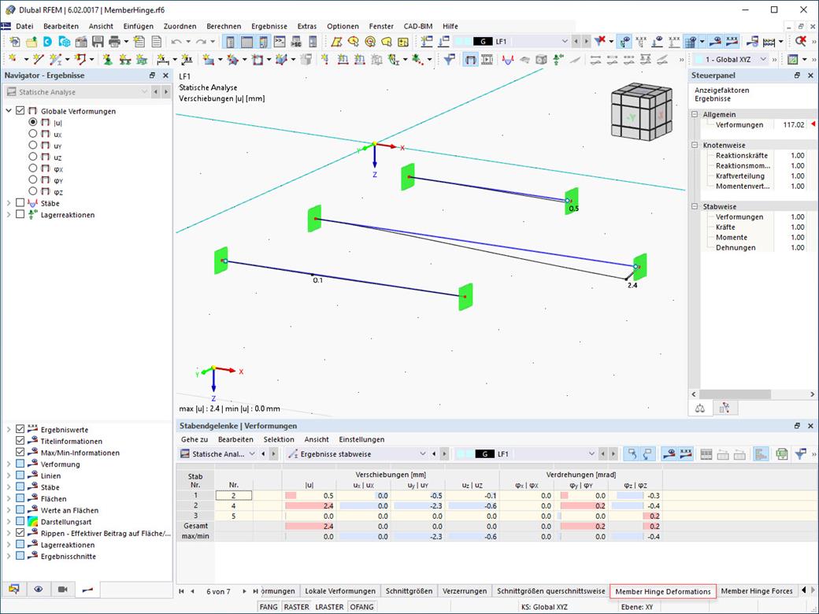The width and height of the screenshot is (819, 614).
Task: Click the Undo arrow icon
Action: [176, 41]
